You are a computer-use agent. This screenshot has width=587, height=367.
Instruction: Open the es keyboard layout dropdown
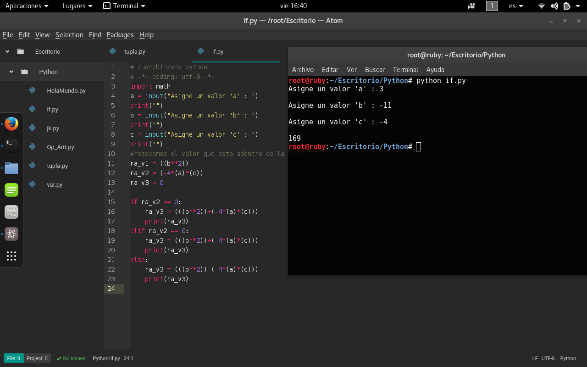coord(516,6)
